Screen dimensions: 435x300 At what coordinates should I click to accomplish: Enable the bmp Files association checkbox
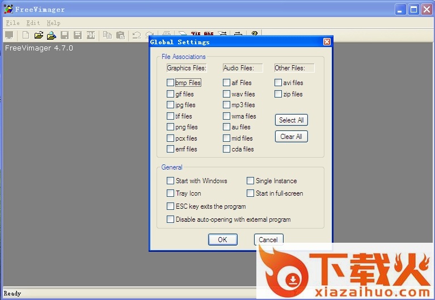point(171,83)
